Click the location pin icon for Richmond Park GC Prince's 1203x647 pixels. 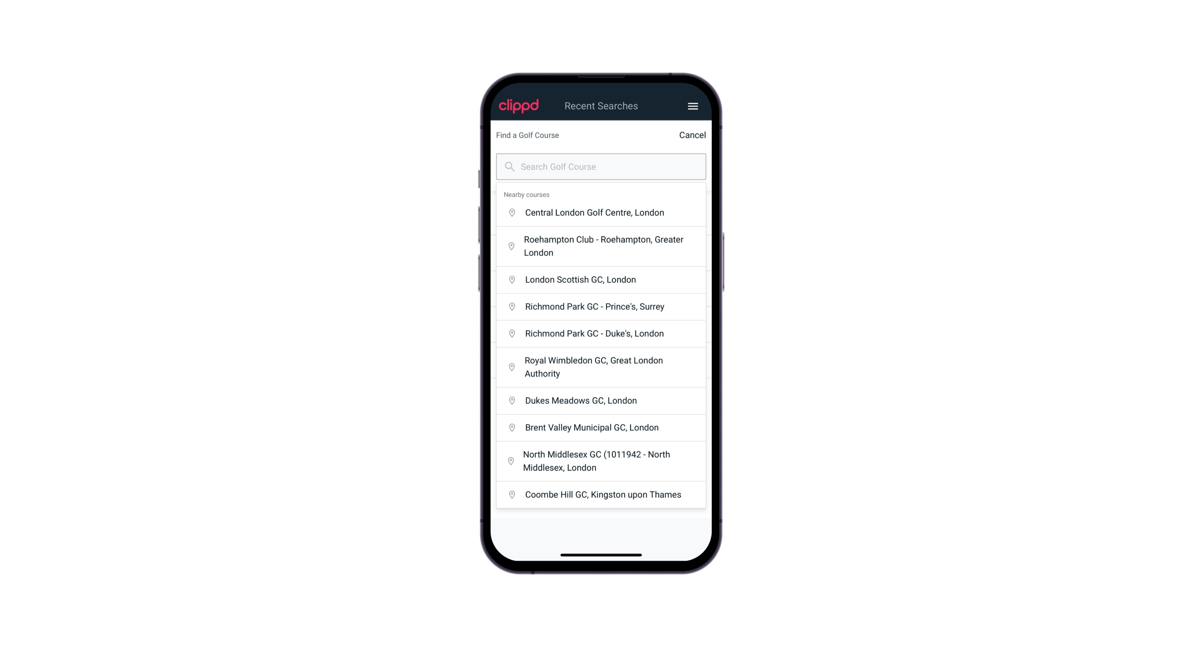click(x=511, y=306)
